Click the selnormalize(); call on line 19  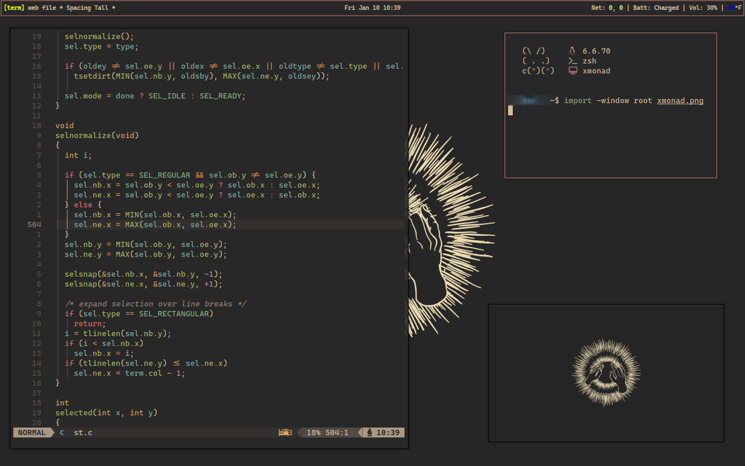(100, 37)
